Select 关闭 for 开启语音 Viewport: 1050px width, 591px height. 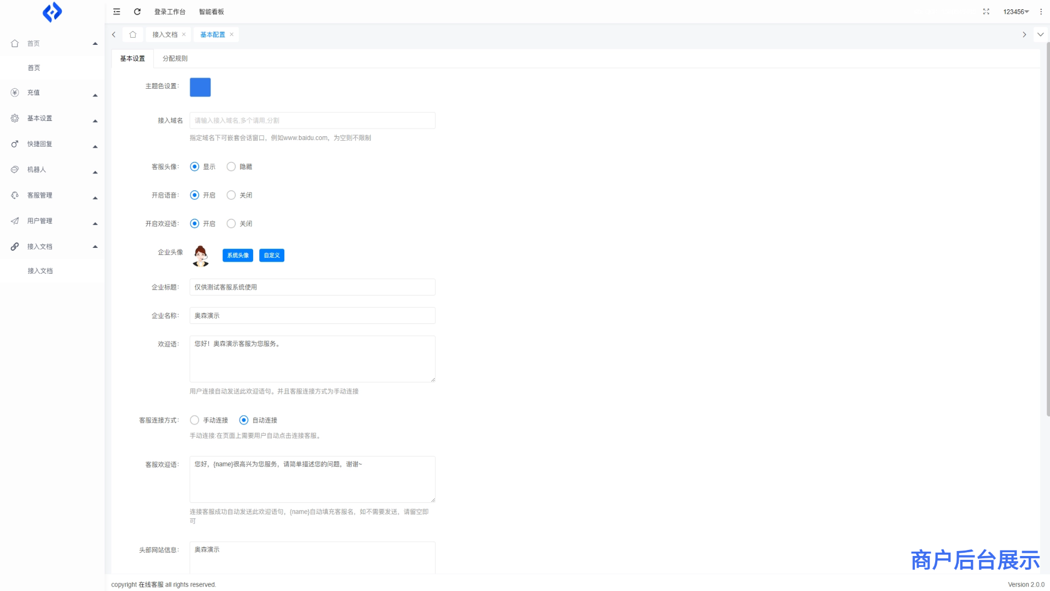[231, 195]
